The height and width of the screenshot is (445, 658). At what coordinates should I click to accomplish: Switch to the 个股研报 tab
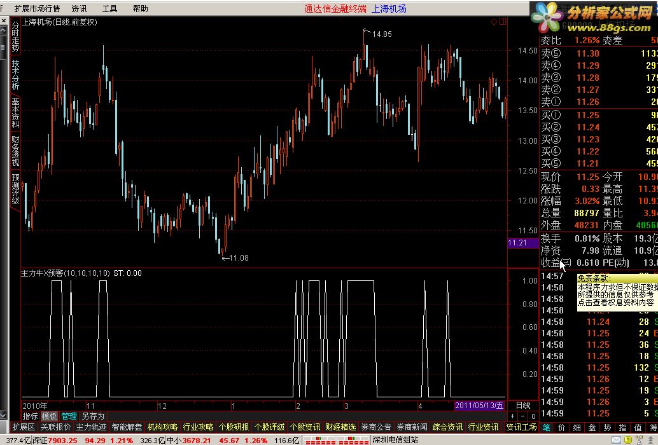tap(234, 427)
